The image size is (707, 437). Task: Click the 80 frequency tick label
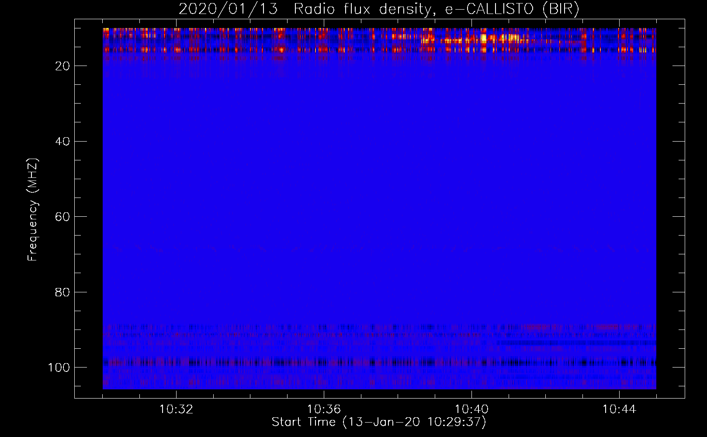coord(62,292)
